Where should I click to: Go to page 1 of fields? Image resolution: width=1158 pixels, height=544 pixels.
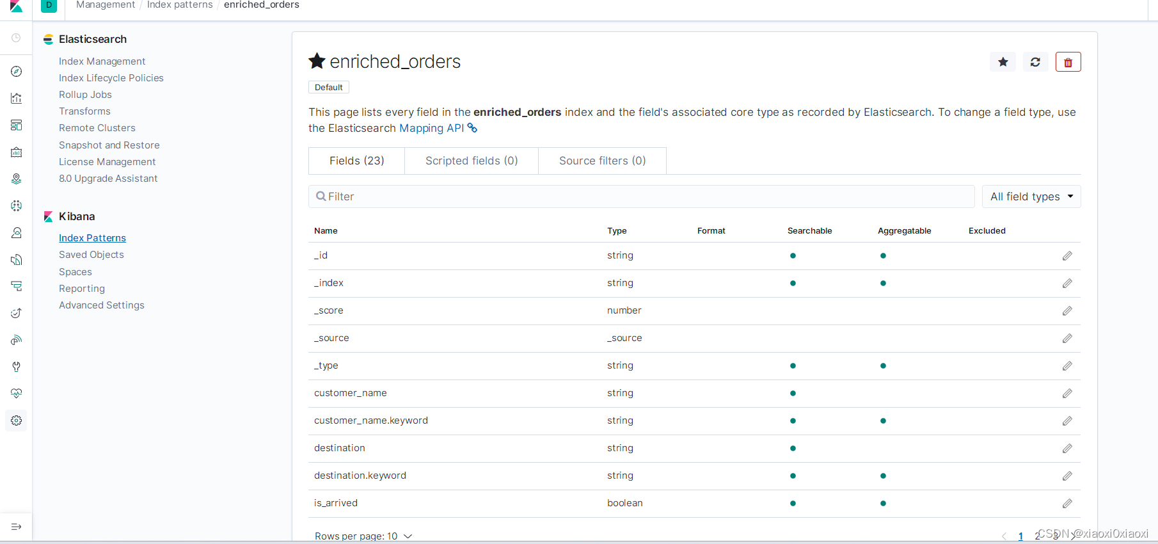1020,536
